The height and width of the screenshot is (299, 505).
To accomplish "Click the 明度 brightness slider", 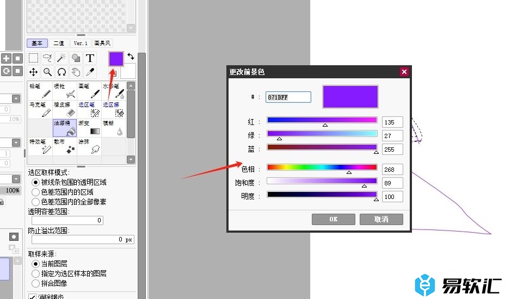I will 322,195.
